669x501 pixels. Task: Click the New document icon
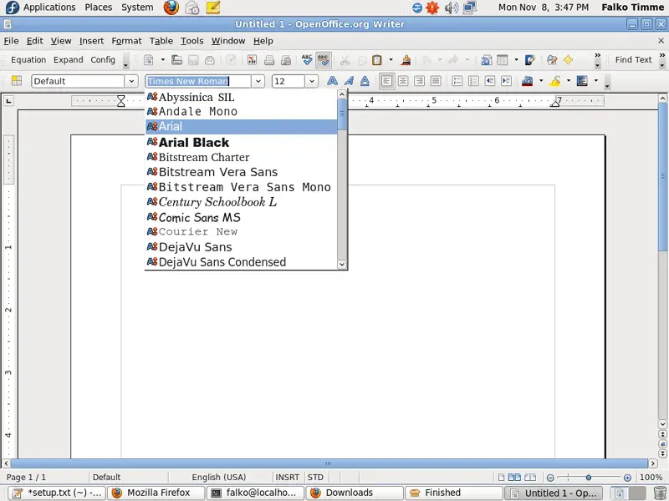pos(149,60)
